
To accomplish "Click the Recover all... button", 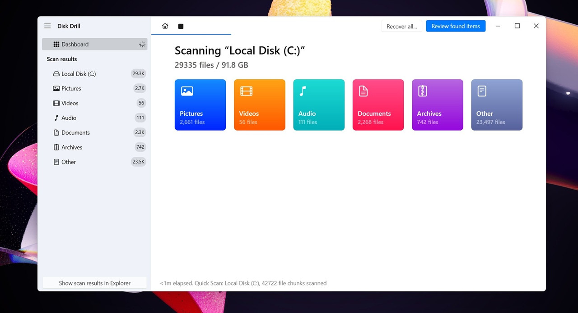I will [x=402, y=26].
